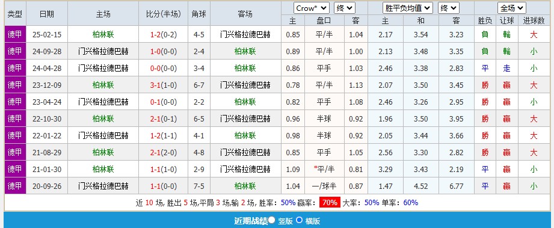554x228 pixels.
Task: Click score 3-1(1-0) in the 23-12-09 row
Action: click(163, 85)
